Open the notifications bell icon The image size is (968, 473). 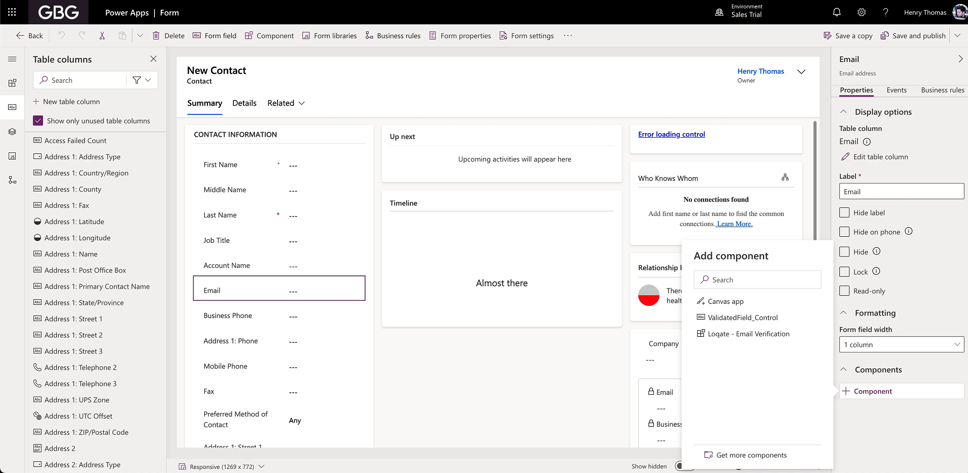[837, 12]
